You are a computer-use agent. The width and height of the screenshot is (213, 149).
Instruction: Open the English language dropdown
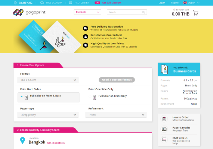point(191,3)
